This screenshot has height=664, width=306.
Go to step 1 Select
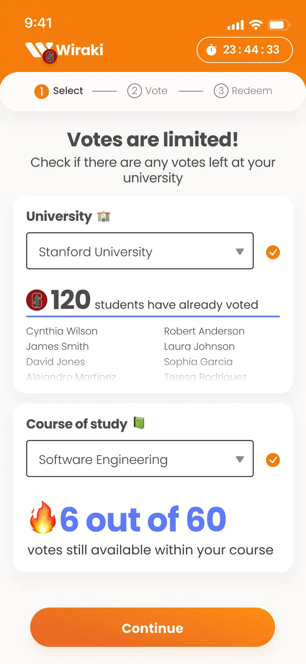[59, 91]
